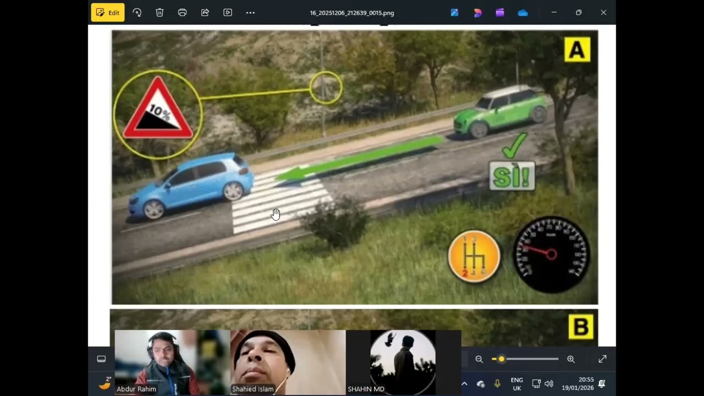
Task: Open the notifications bell icon
Action: pyautogui.click(x=602, y=384)
